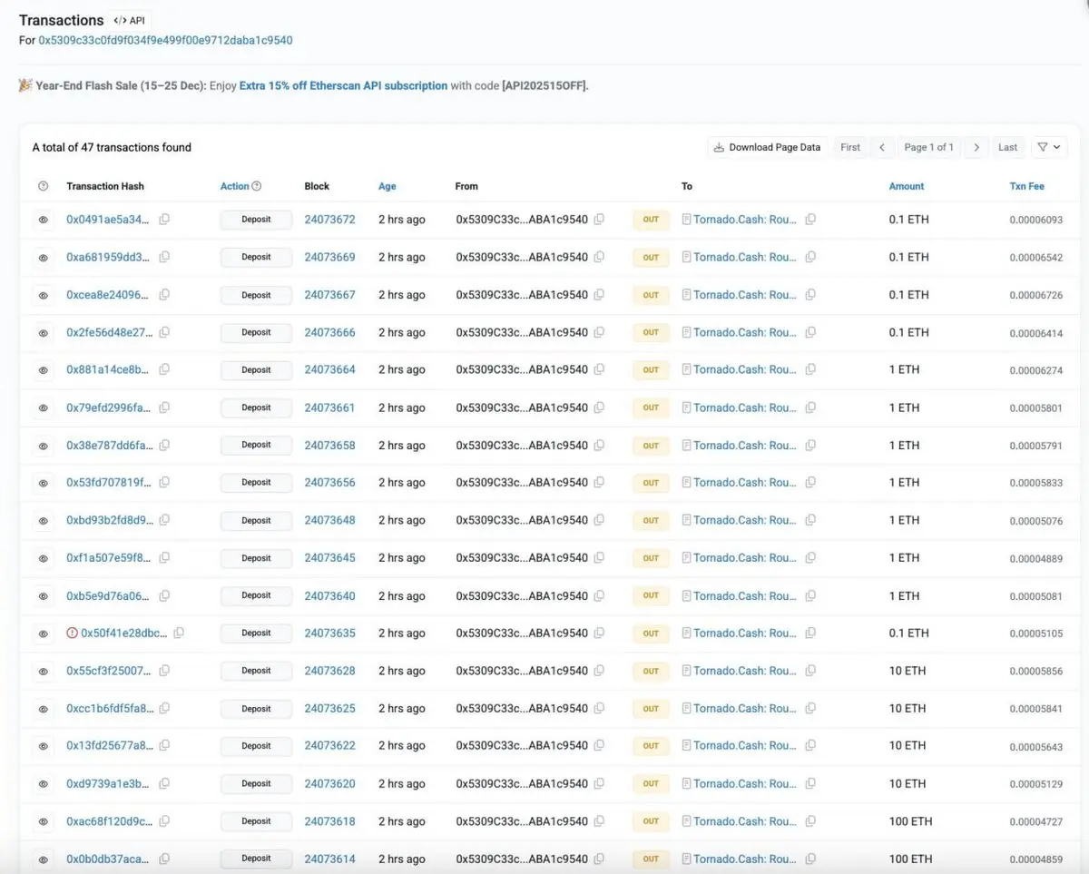
Task: Open Extra 15% off Etherscan API subscription link
Action: click(343, 85)
